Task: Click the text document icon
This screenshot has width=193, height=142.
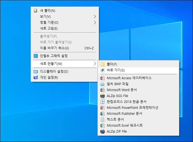Action: 103,120
